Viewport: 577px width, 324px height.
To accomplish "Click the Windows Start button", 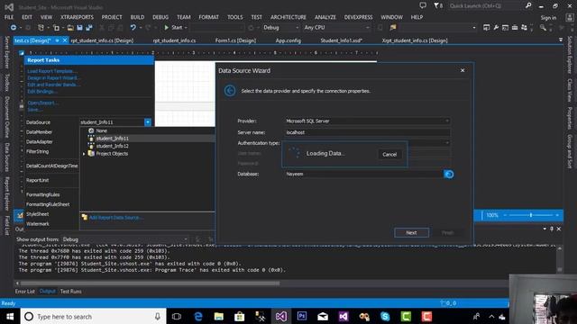I will [x=10, y=316].
